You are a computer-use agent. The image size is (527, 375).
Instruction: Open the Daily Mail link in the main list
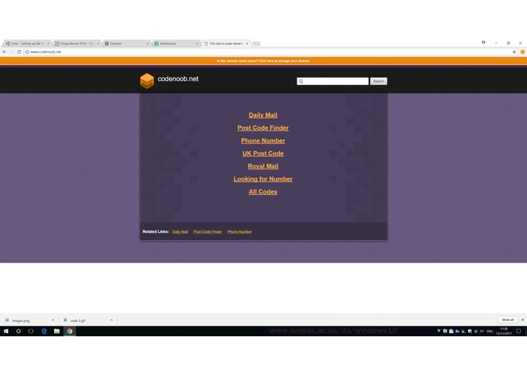[263, 115]
